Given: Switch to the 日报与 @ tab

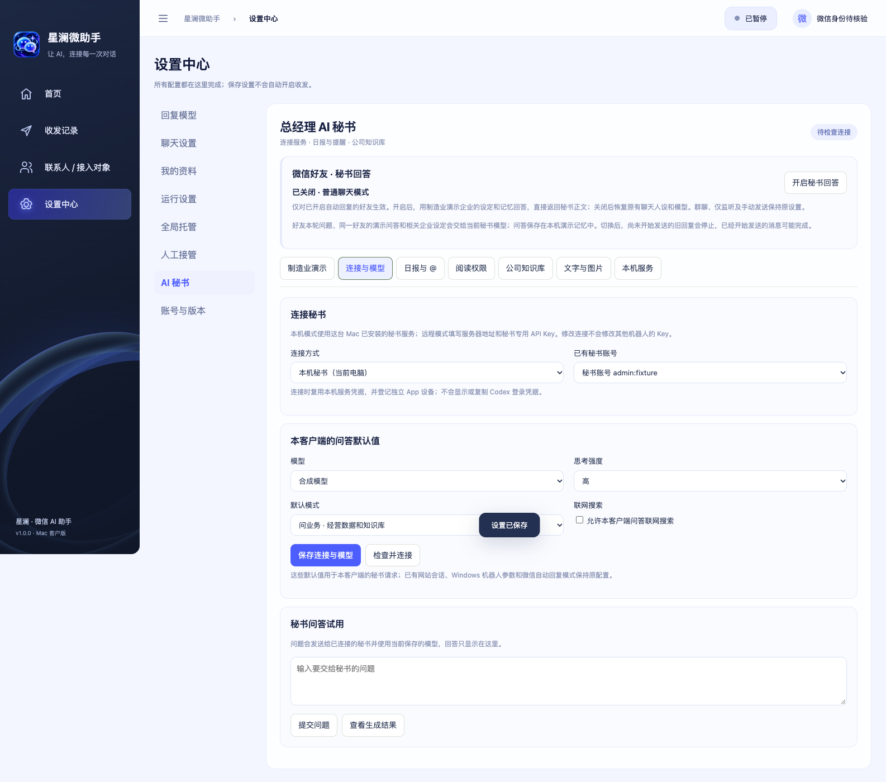Looking at the screenshot, I should click(420, 268).
